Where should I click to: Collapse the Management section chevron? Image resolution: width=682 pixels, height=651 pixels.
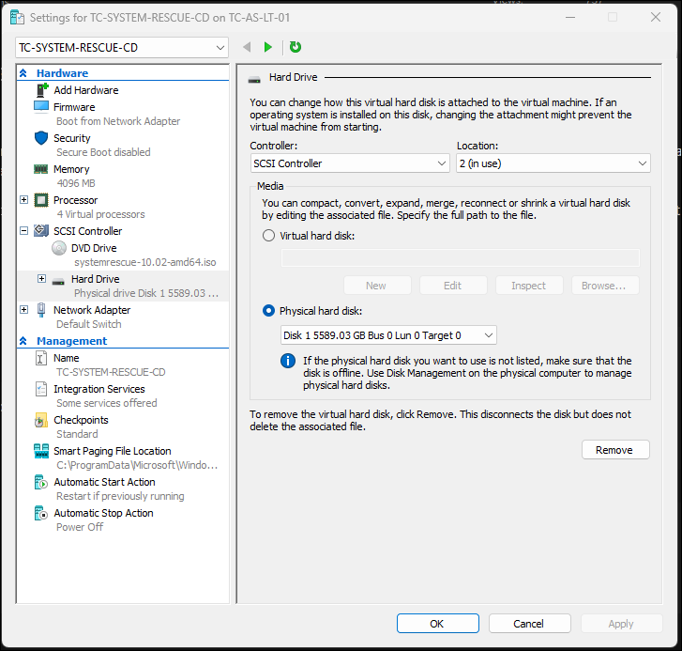pos(23,341)
